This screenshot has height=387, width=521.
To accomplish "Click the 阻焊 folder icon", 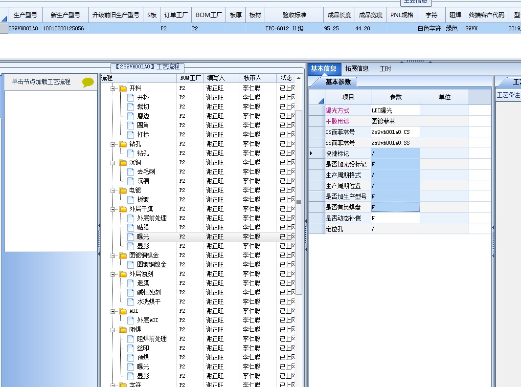I will (x=123, y=330).
